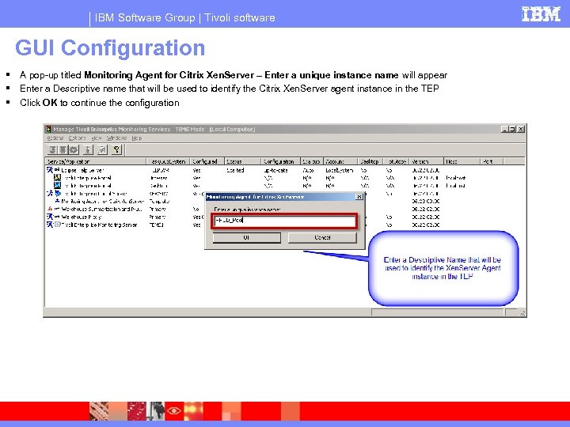Click the Port column header
The height and width of the screenshot is (427, 570).
(492, 161)
